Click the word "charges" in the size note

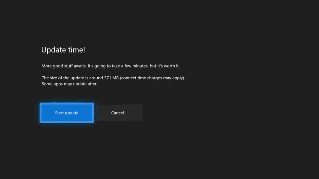(157, 78)
